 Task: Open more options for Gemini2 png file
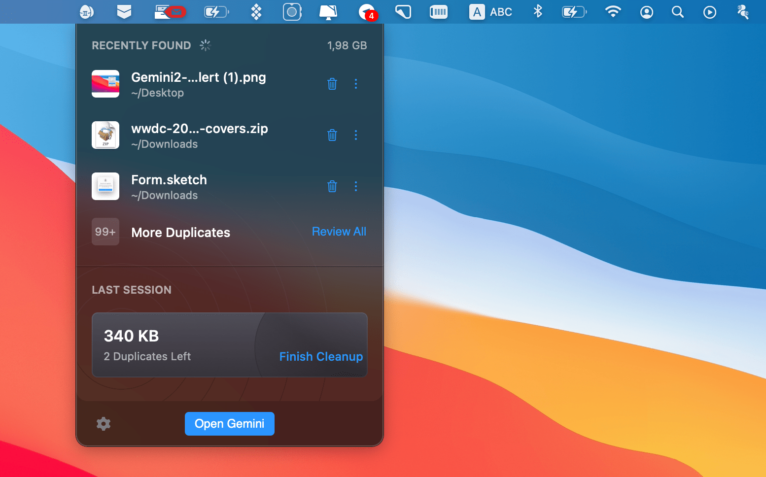point(356,84)
